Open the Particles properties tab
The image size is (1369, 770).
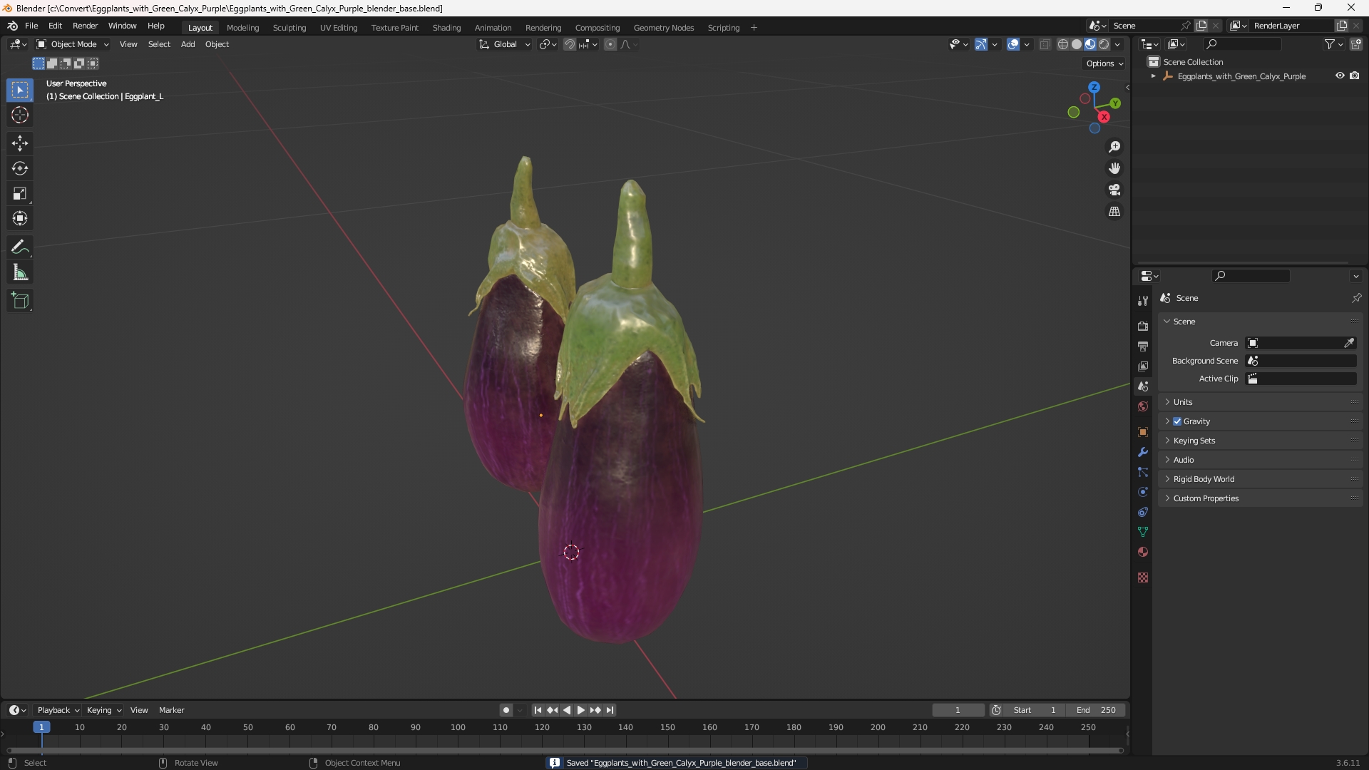(x=1143, y=472)
